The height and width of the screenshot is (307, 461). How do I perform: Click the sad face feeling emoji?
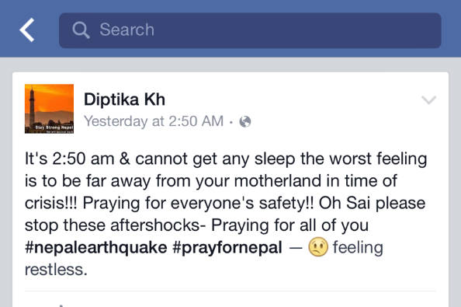click(318, 246)
